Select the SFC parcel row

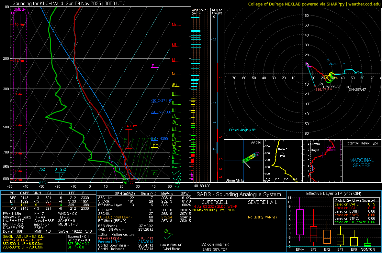pyautogui.click(x=49, y=198)
